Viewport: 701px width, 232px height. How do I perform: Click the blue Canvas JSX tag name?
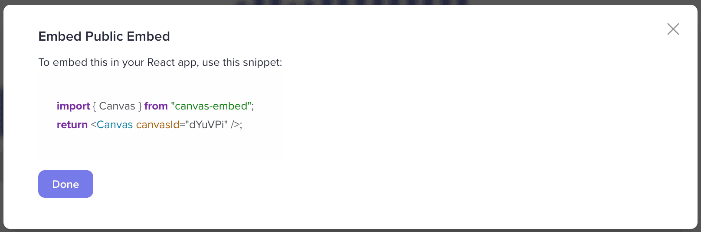pos(115,125)
